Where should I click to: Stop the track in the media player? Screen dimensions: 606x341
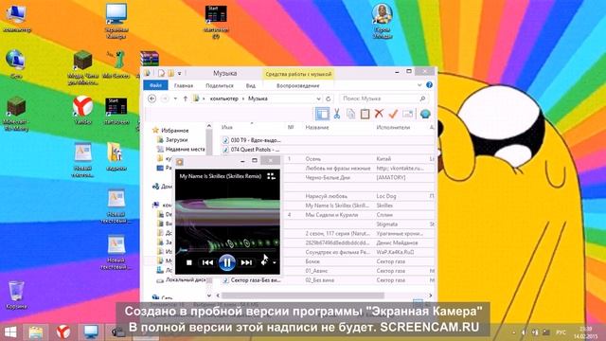point(189,263)
